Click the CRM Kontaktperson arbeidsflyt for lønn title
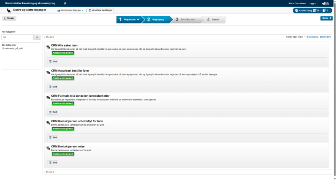 (x=77, y=121)
